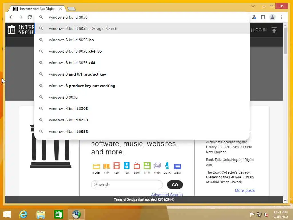The height and width of the screenshot is (220, 293).
Task: Choose suggestion 'windows 8 build 8250'
Action: 142,120
